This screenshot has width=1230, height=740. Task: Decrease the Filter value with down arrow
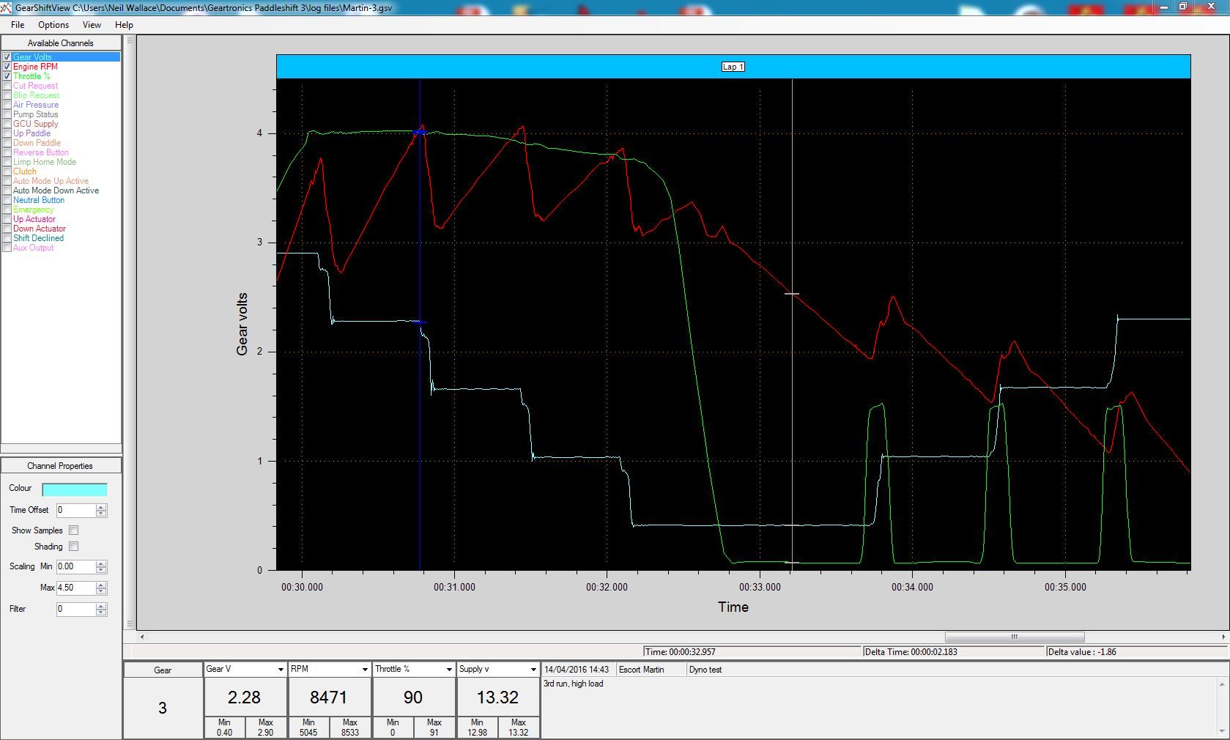(x=101, y=613)
